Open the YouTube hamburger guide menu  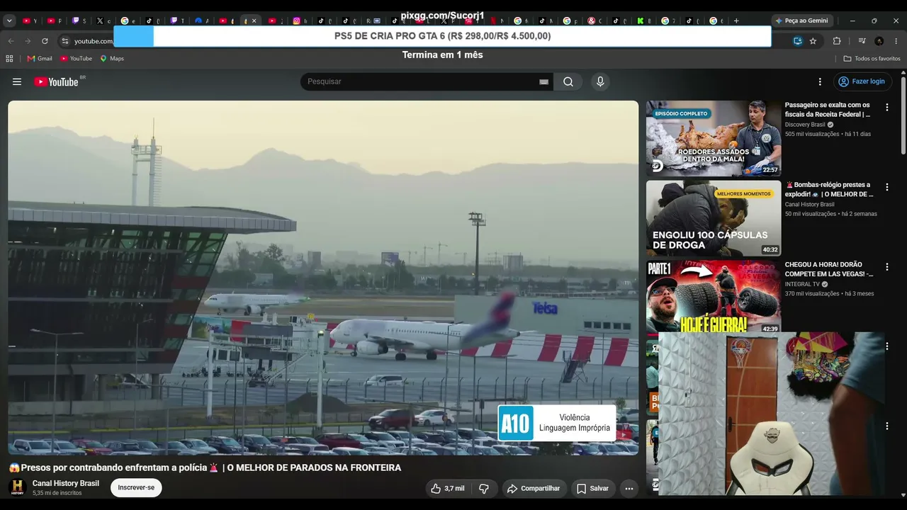(17, 81)
